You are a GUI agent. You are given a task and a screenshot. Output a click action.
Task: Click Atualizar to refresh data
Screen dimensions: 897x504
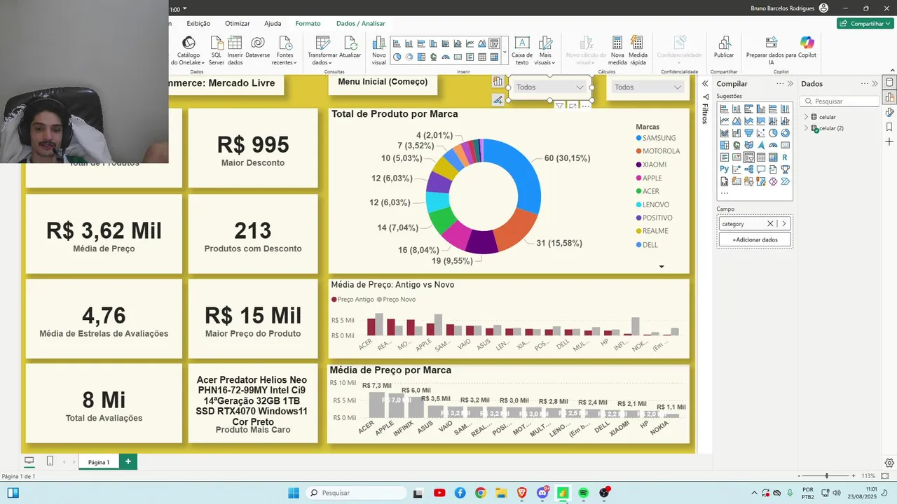pos(350,48)
